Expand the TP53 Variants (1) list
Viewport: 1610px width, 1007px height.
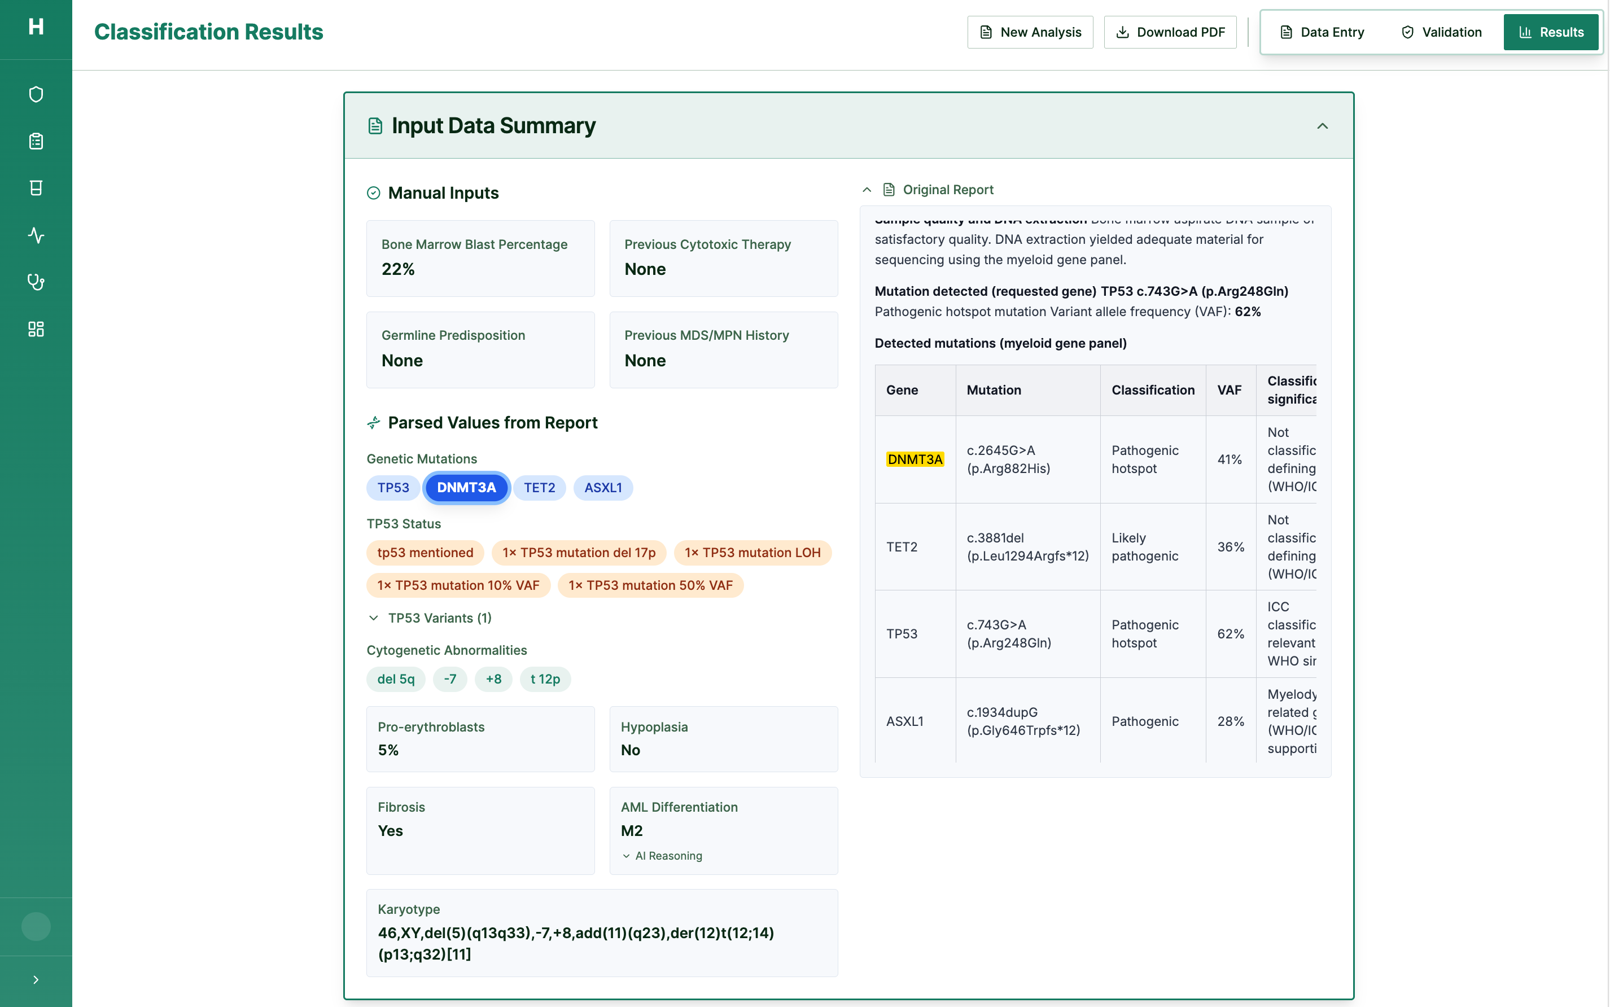[x=430, y=618]
